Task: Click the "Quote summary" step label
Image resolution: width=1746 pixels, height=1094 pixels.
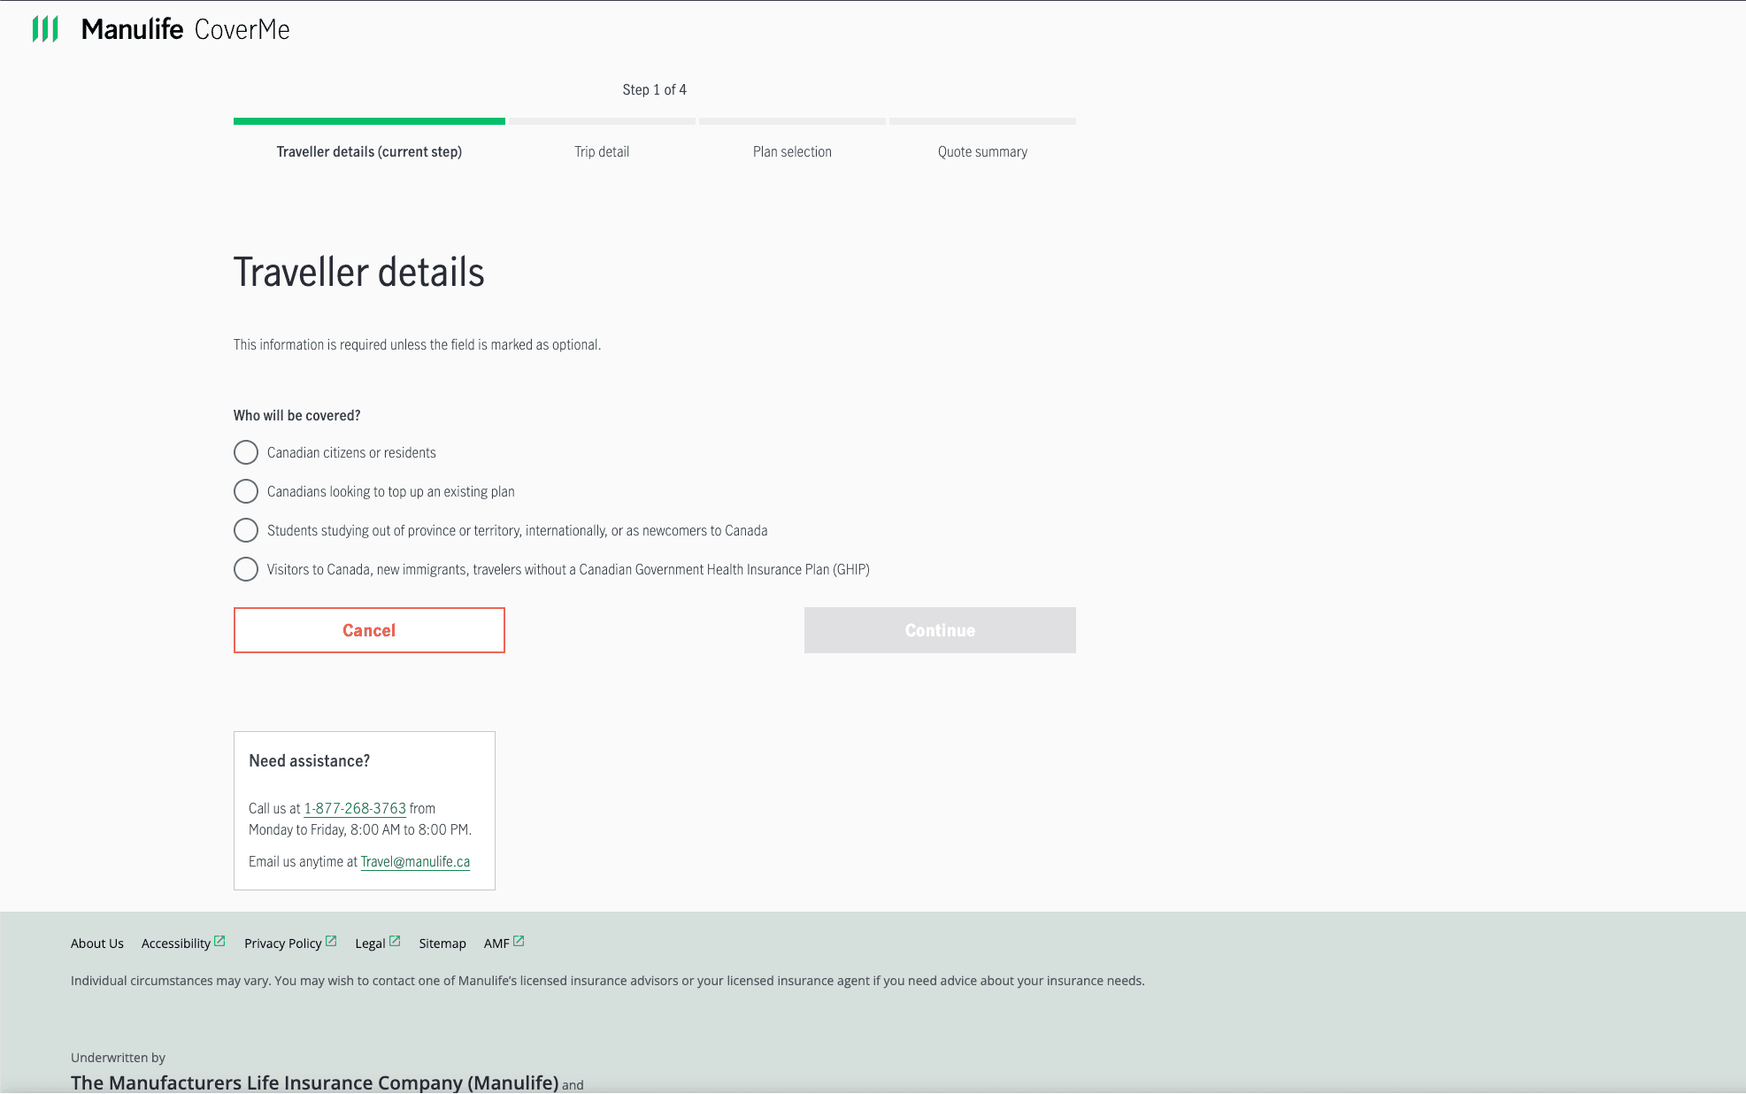Action: pyautogui.click(x=981, y=151)
